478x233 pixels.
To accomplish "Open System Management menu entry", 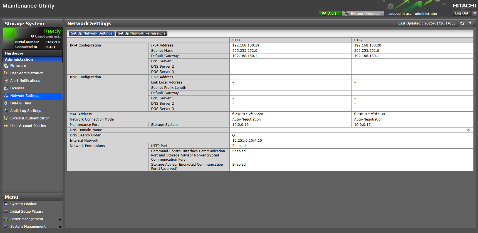I will (x=28, y=227).
